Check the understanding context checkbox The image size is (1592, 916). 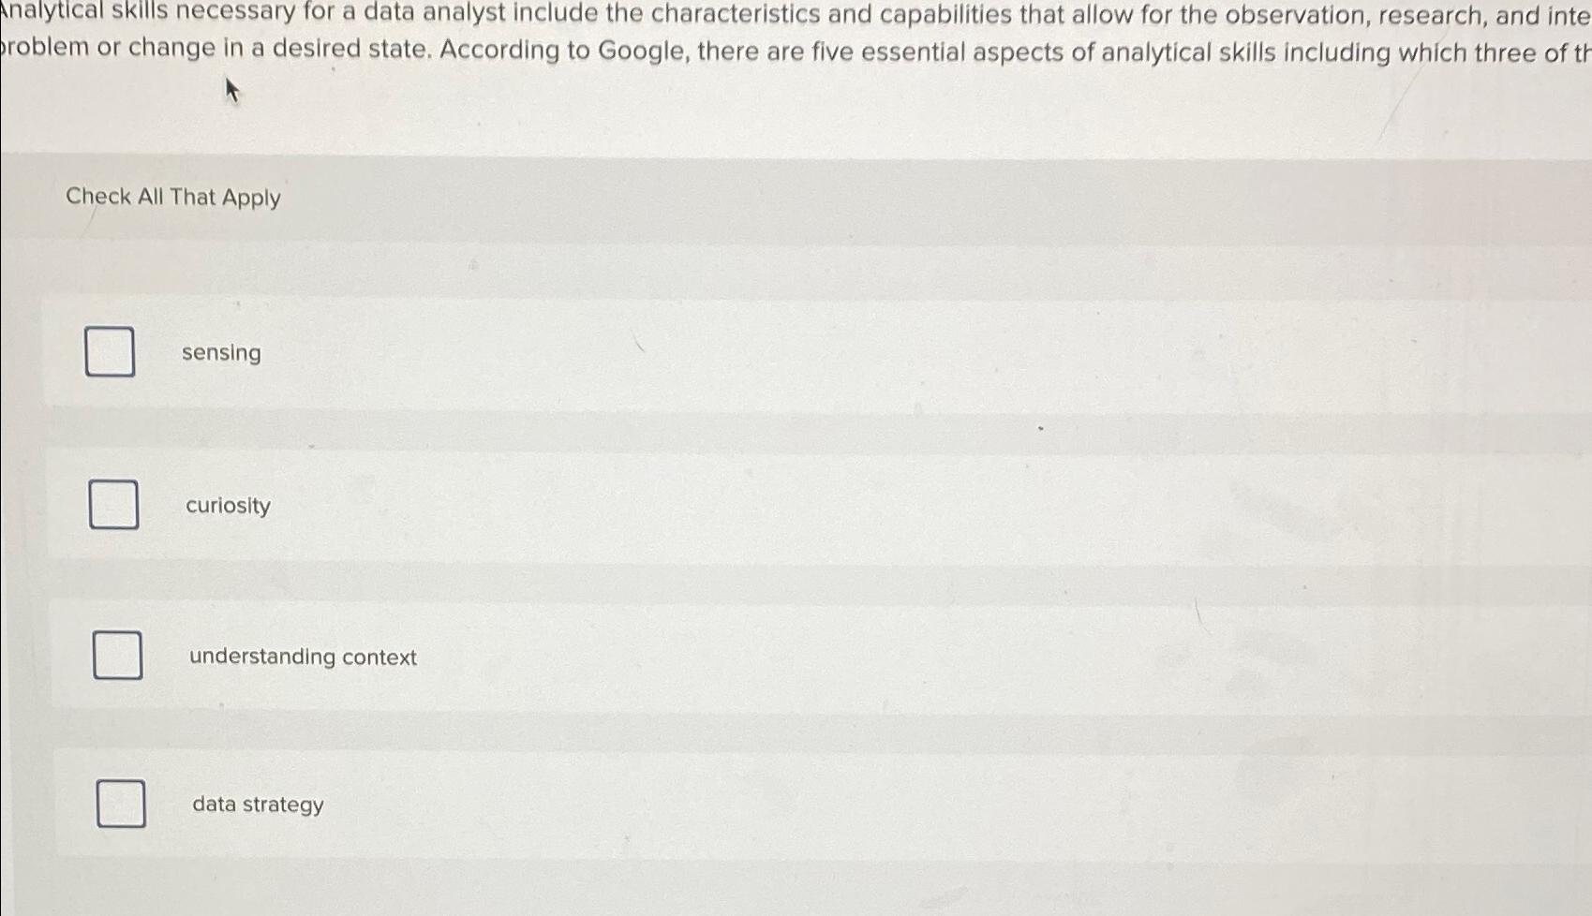[x=118, y=656]
